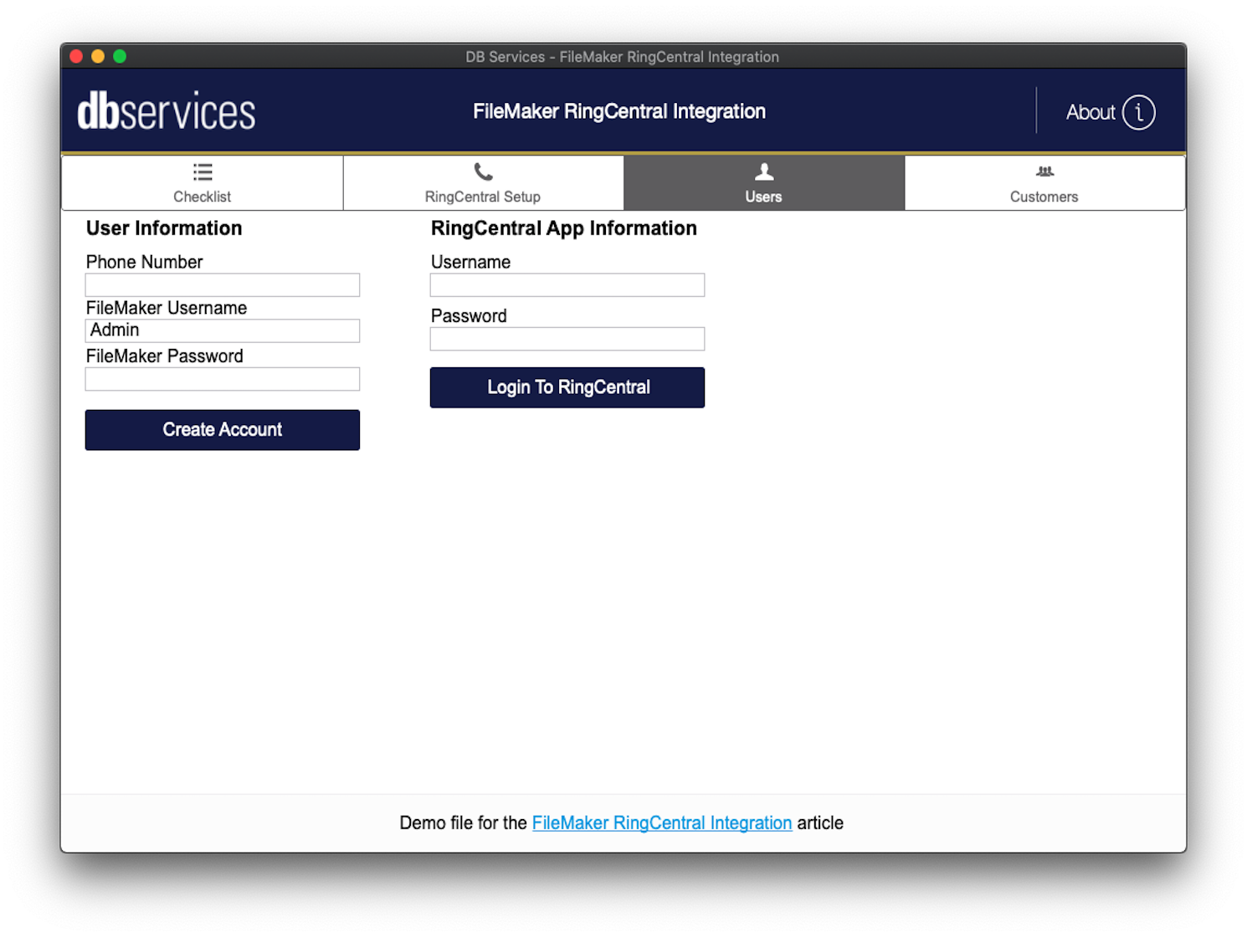The height and width of the screenshot is (937, 1247).
Task: Click the phone icon for RingCentral Setup
Action: 483,172
